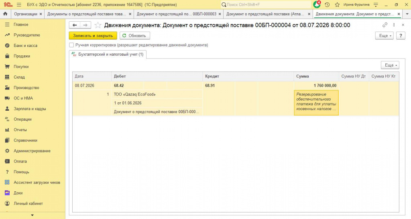Add this document to favorites star
This screenshot has width=411, height=219.
[98, 25]
